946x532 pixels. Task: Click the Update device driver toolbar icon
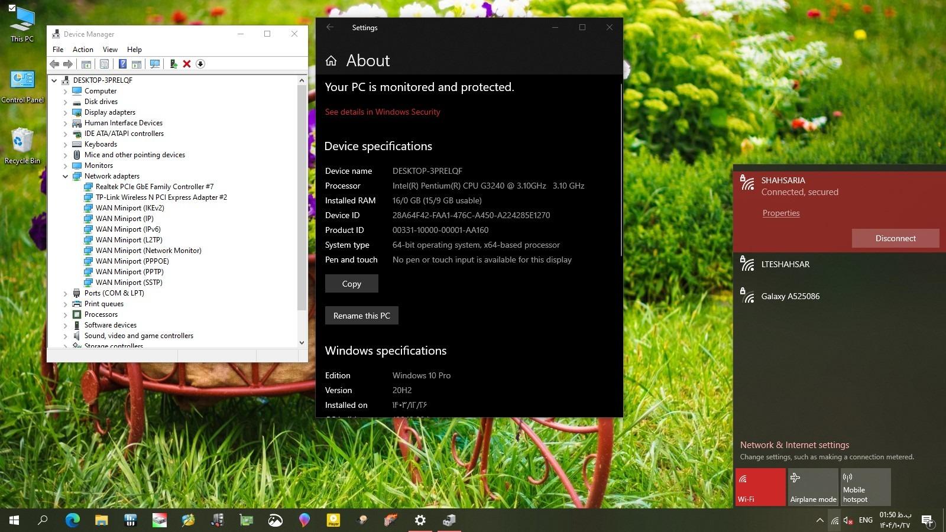173,64
